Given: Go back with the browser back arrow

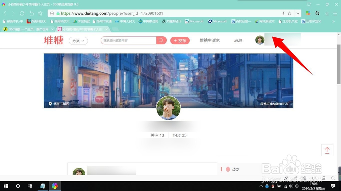Looking at the screenshot, I should pyautogui.click(x=5, y=14).
